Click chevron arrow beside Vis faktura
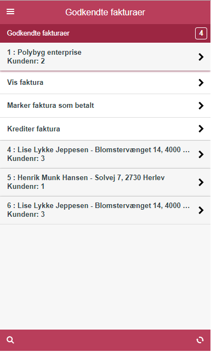 point(201,83)
